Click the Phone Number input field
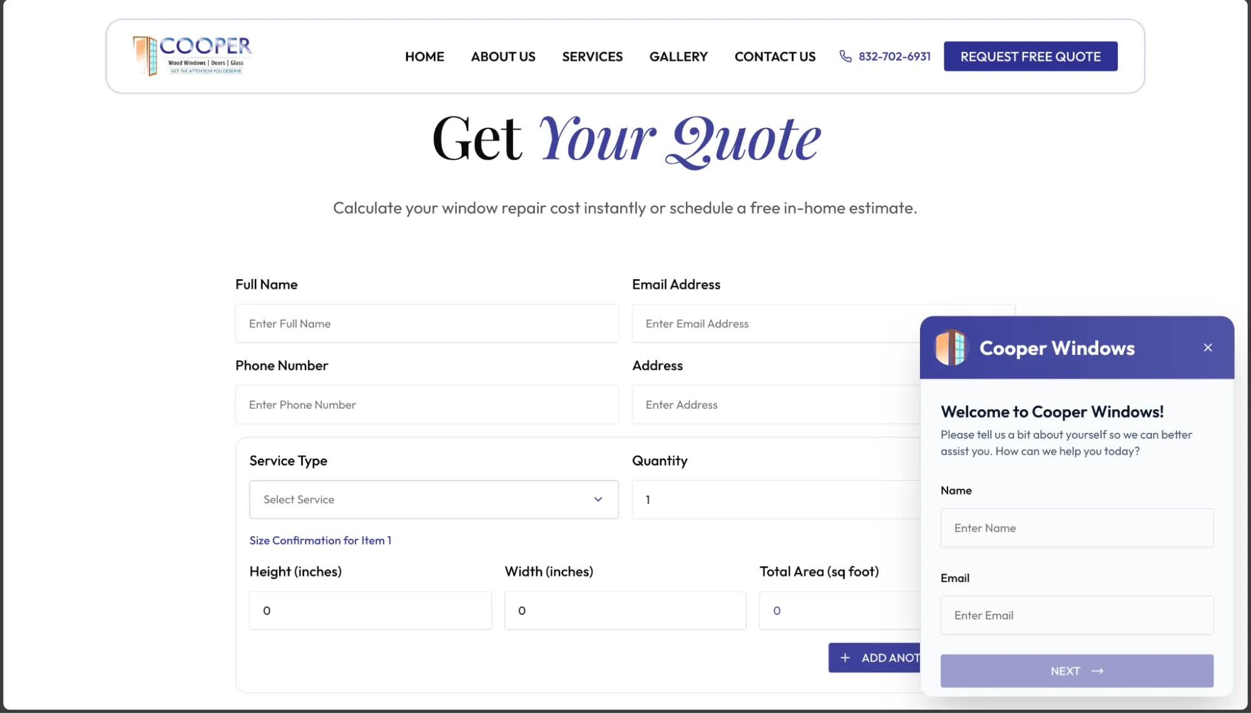 point(427,404)
